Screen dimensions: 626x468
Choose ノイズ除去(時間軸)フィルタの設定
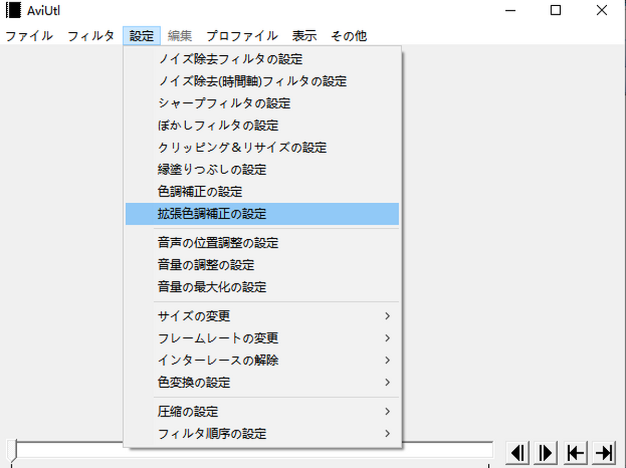pos(262,81)
